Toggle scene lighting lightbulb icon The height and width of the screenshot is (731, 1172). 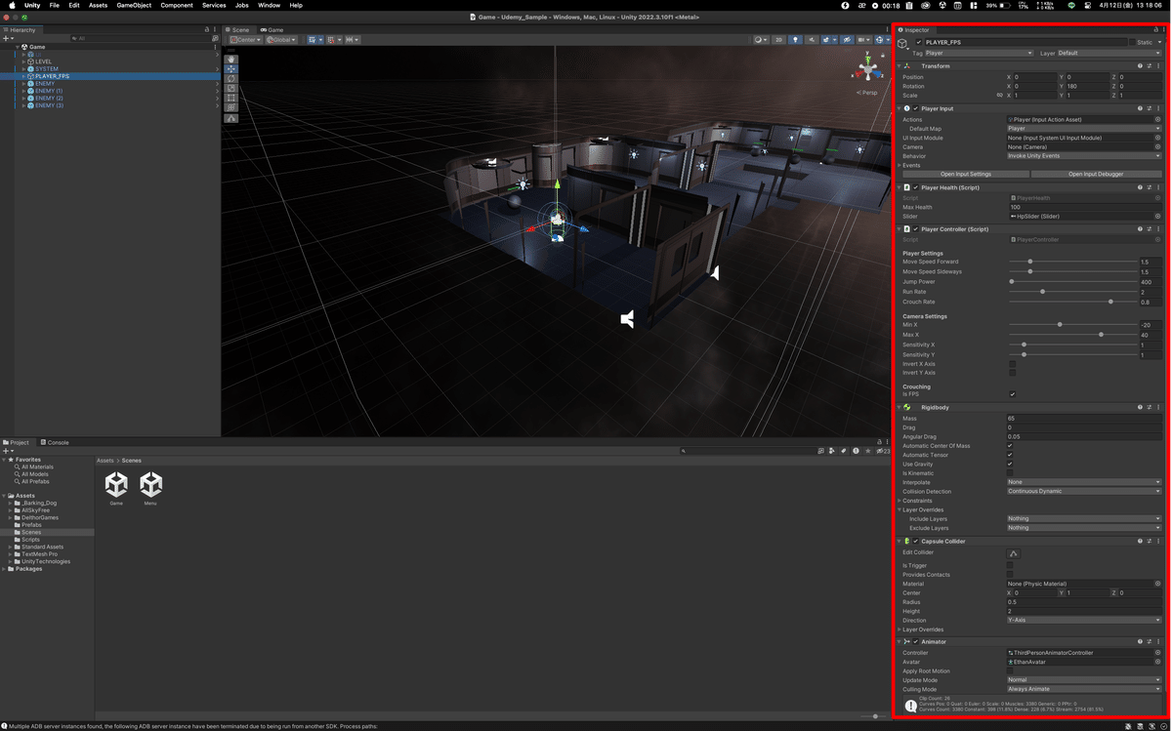click(796, 40)
